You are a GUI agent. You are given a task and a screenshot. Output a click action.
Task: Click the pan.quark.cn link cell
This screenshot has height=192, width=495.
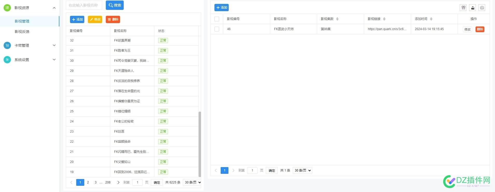(387, 29)
